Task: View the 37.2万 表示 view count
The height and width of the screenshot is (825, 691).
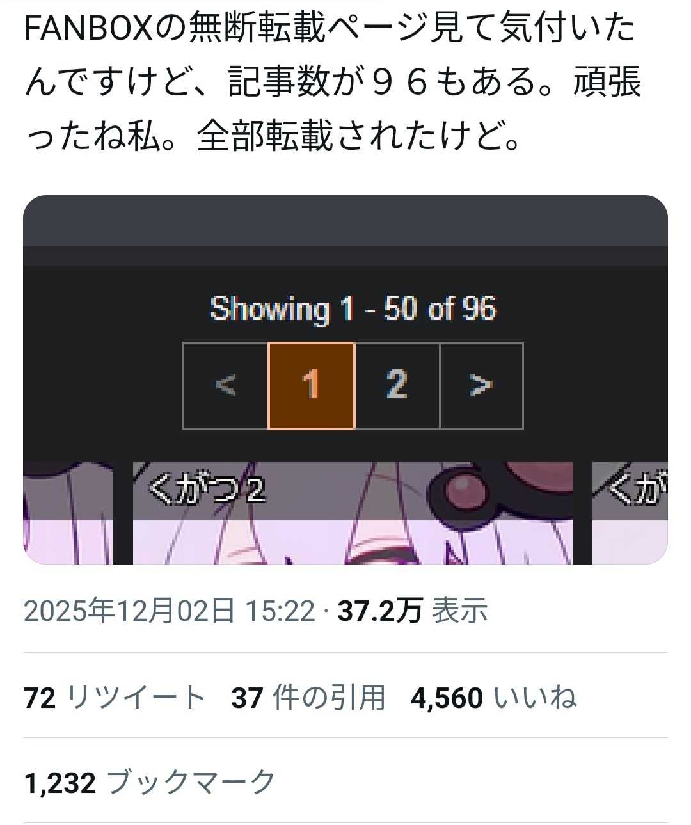Action: click(413, 611)
